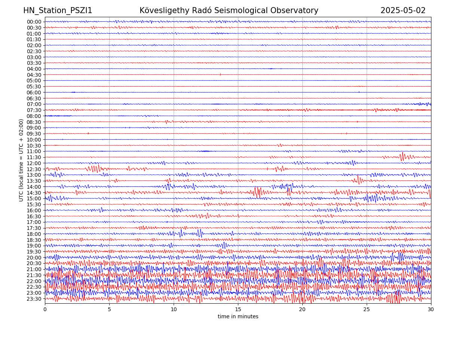Click the 23:30 trace row label
This screenshot has height=337, width=449.
point(34,299)
